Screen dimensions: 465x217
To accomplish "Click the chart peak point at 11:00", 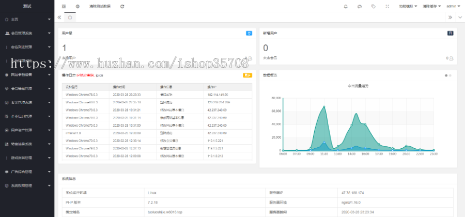I will click(324, 107).
